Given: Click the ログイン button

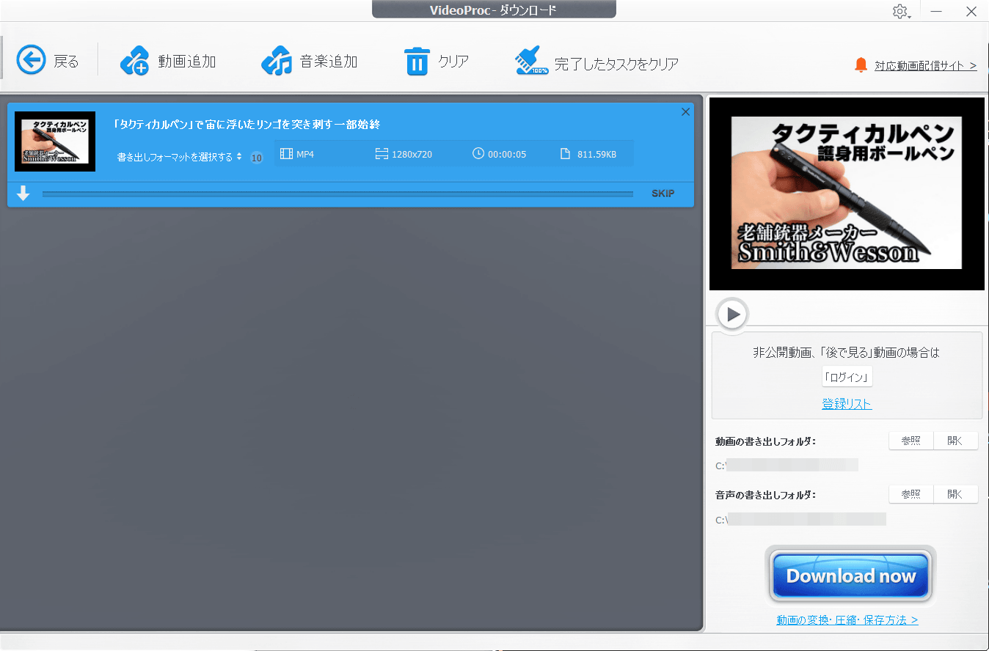Looking at the screenshot, I should click(847, 378).
